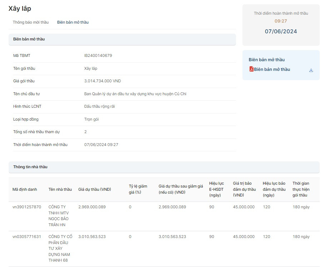Click the package price 3.014.734.000 VND
Image resolution: width=324 pixels, height=267 pixels.
tap(103, 81)
